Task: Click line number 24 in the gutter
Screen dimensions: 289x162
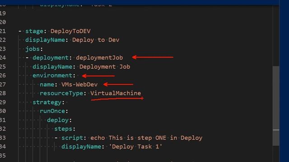Action: click(x=3, y=58)
